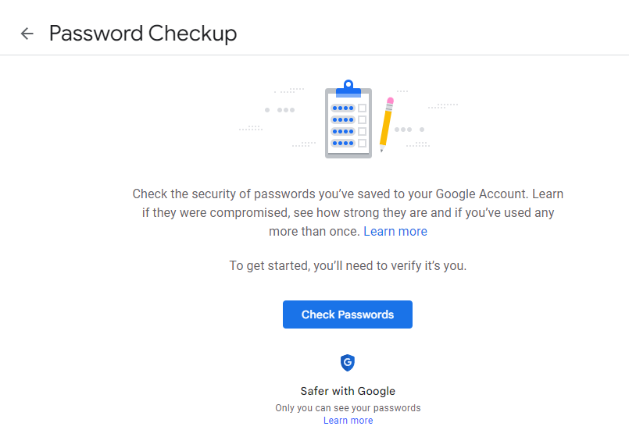
Task: Click gray dots left of the clipboard
Action: click(x=280, y=110)
